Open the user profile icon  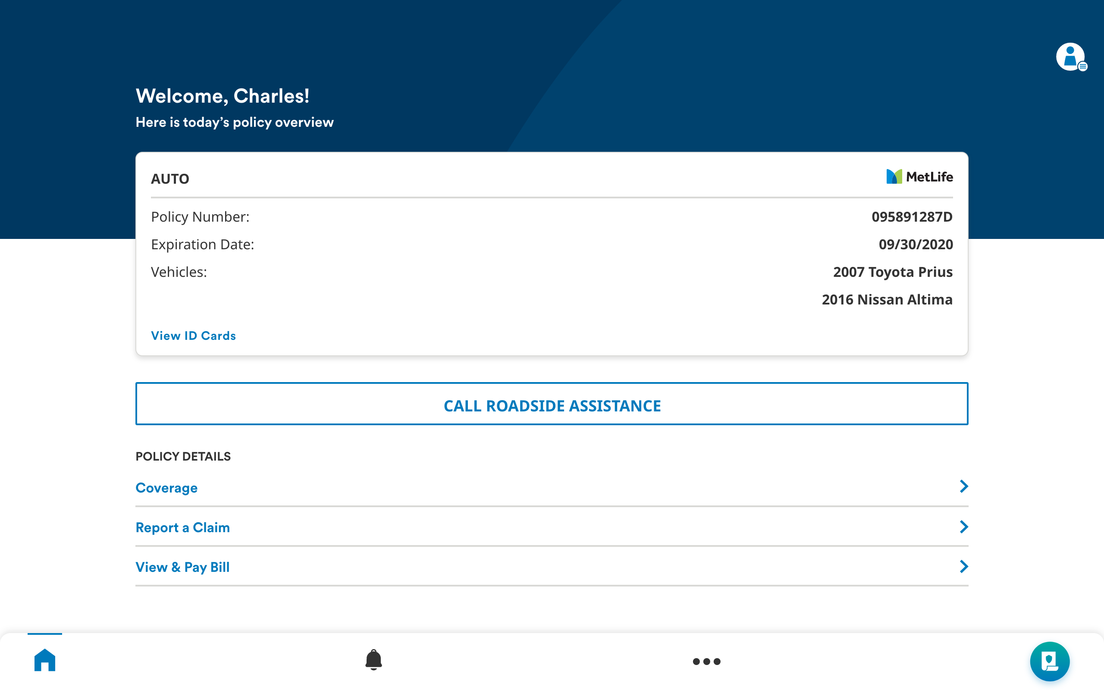point(1071,57)
